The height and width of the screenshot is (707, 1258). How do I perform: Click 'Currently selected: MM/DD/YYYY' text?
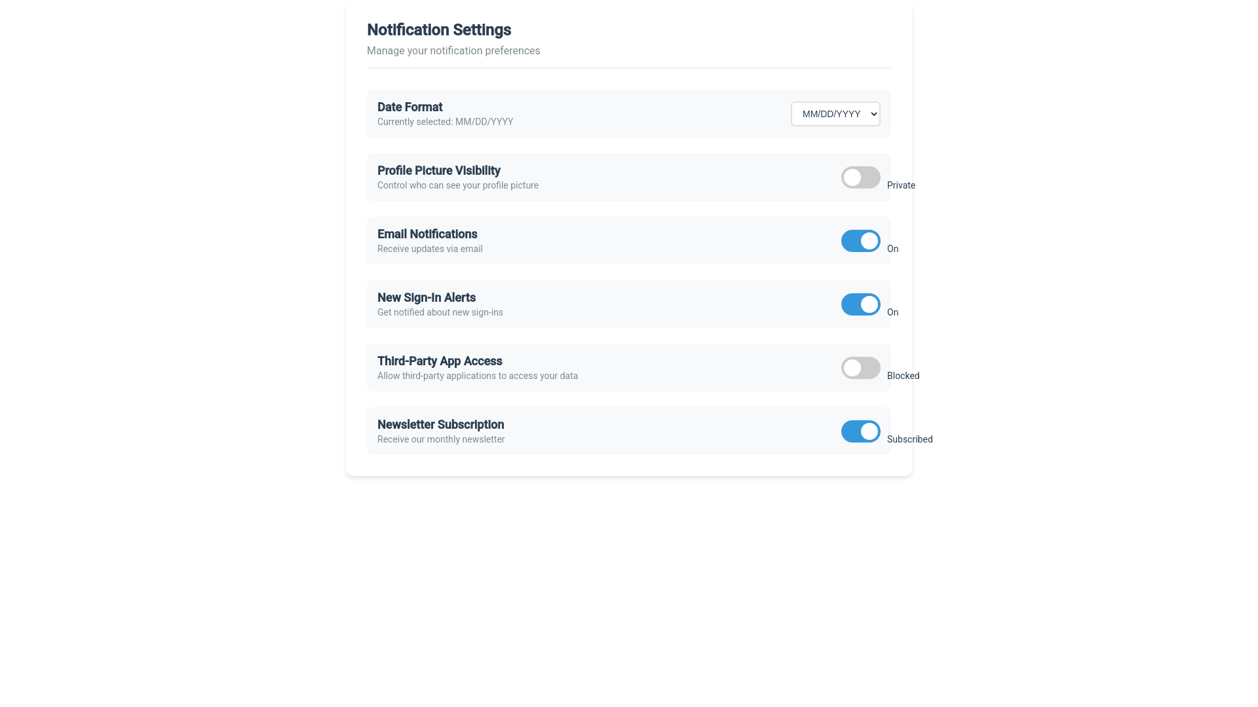pos(445,122)
